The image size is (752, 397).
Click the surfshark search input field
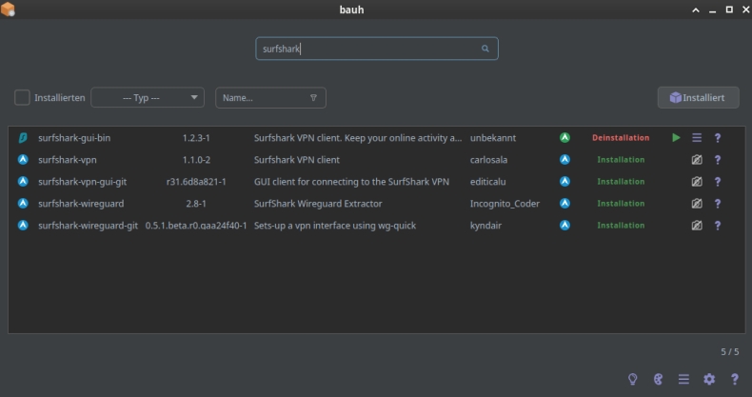[x=366, y=49]
